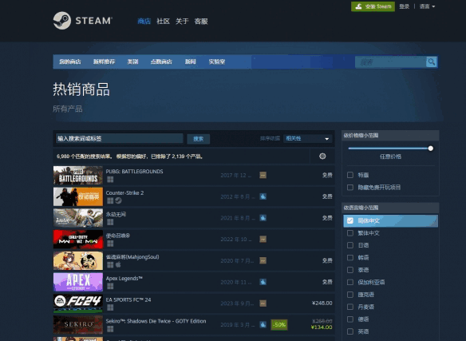The height and width of the screenshot is (341, 466).
Task: Select 关于 in the top navigation
Action: tap(182, 21)
